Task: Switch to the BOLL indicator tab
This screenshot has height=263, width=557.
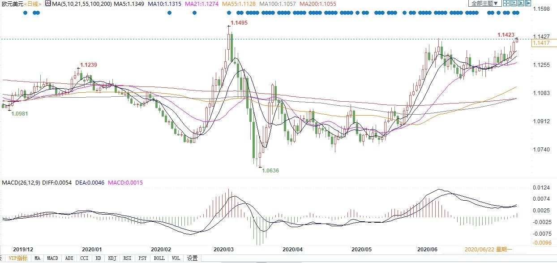Action: (x=159, y=258)
